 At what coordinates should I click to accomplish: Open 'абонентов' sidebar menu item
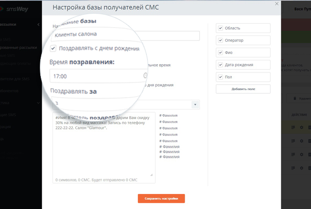[x=9, y=91]
